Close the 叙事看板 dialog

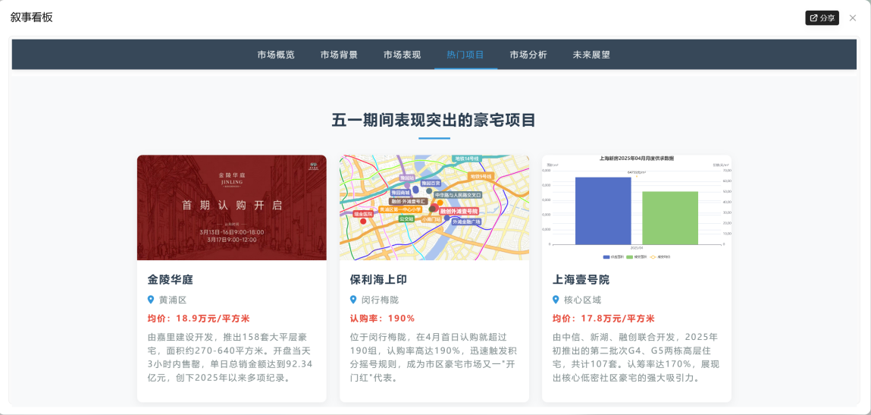coord(853,17)
